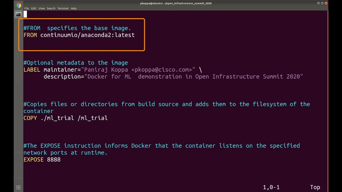
Task: Click the 'continuumio/anaconda2:latest' text
Action: coord(87,35)
